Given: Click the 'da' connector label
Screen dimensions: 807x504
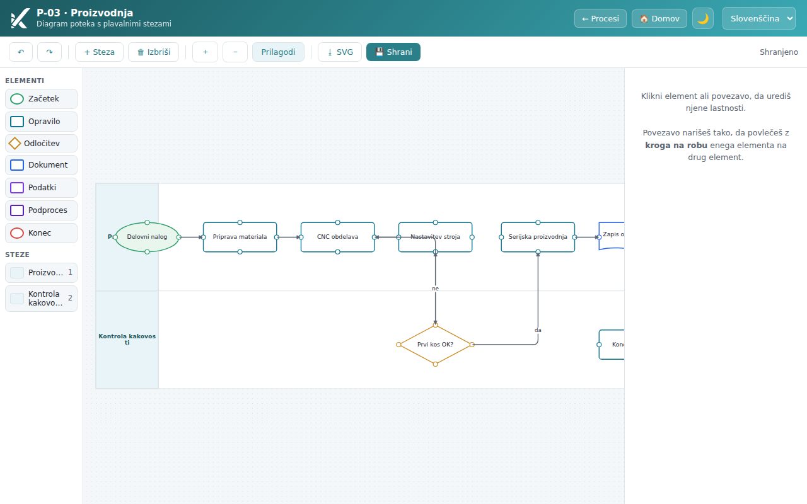Looking at the screenshot, I should pyautogui.click(x=538, y=330).
